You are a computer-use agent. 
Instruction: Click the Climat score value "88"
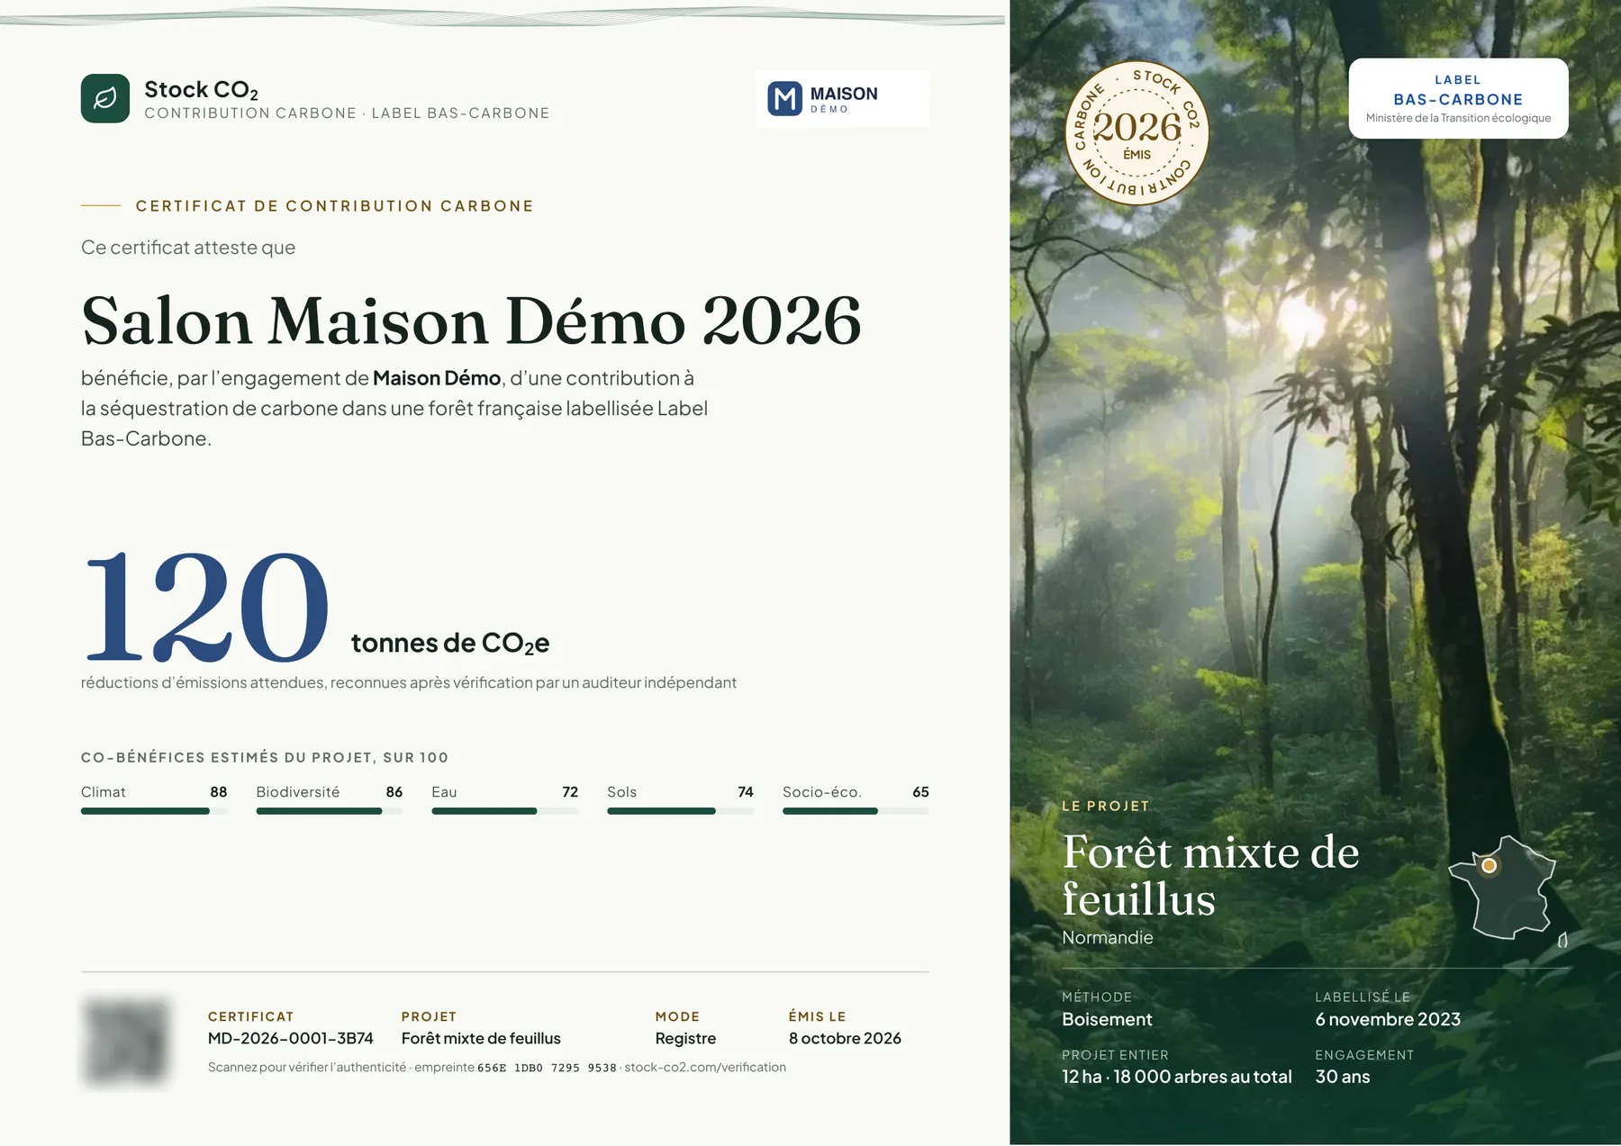tap(218, 792)
